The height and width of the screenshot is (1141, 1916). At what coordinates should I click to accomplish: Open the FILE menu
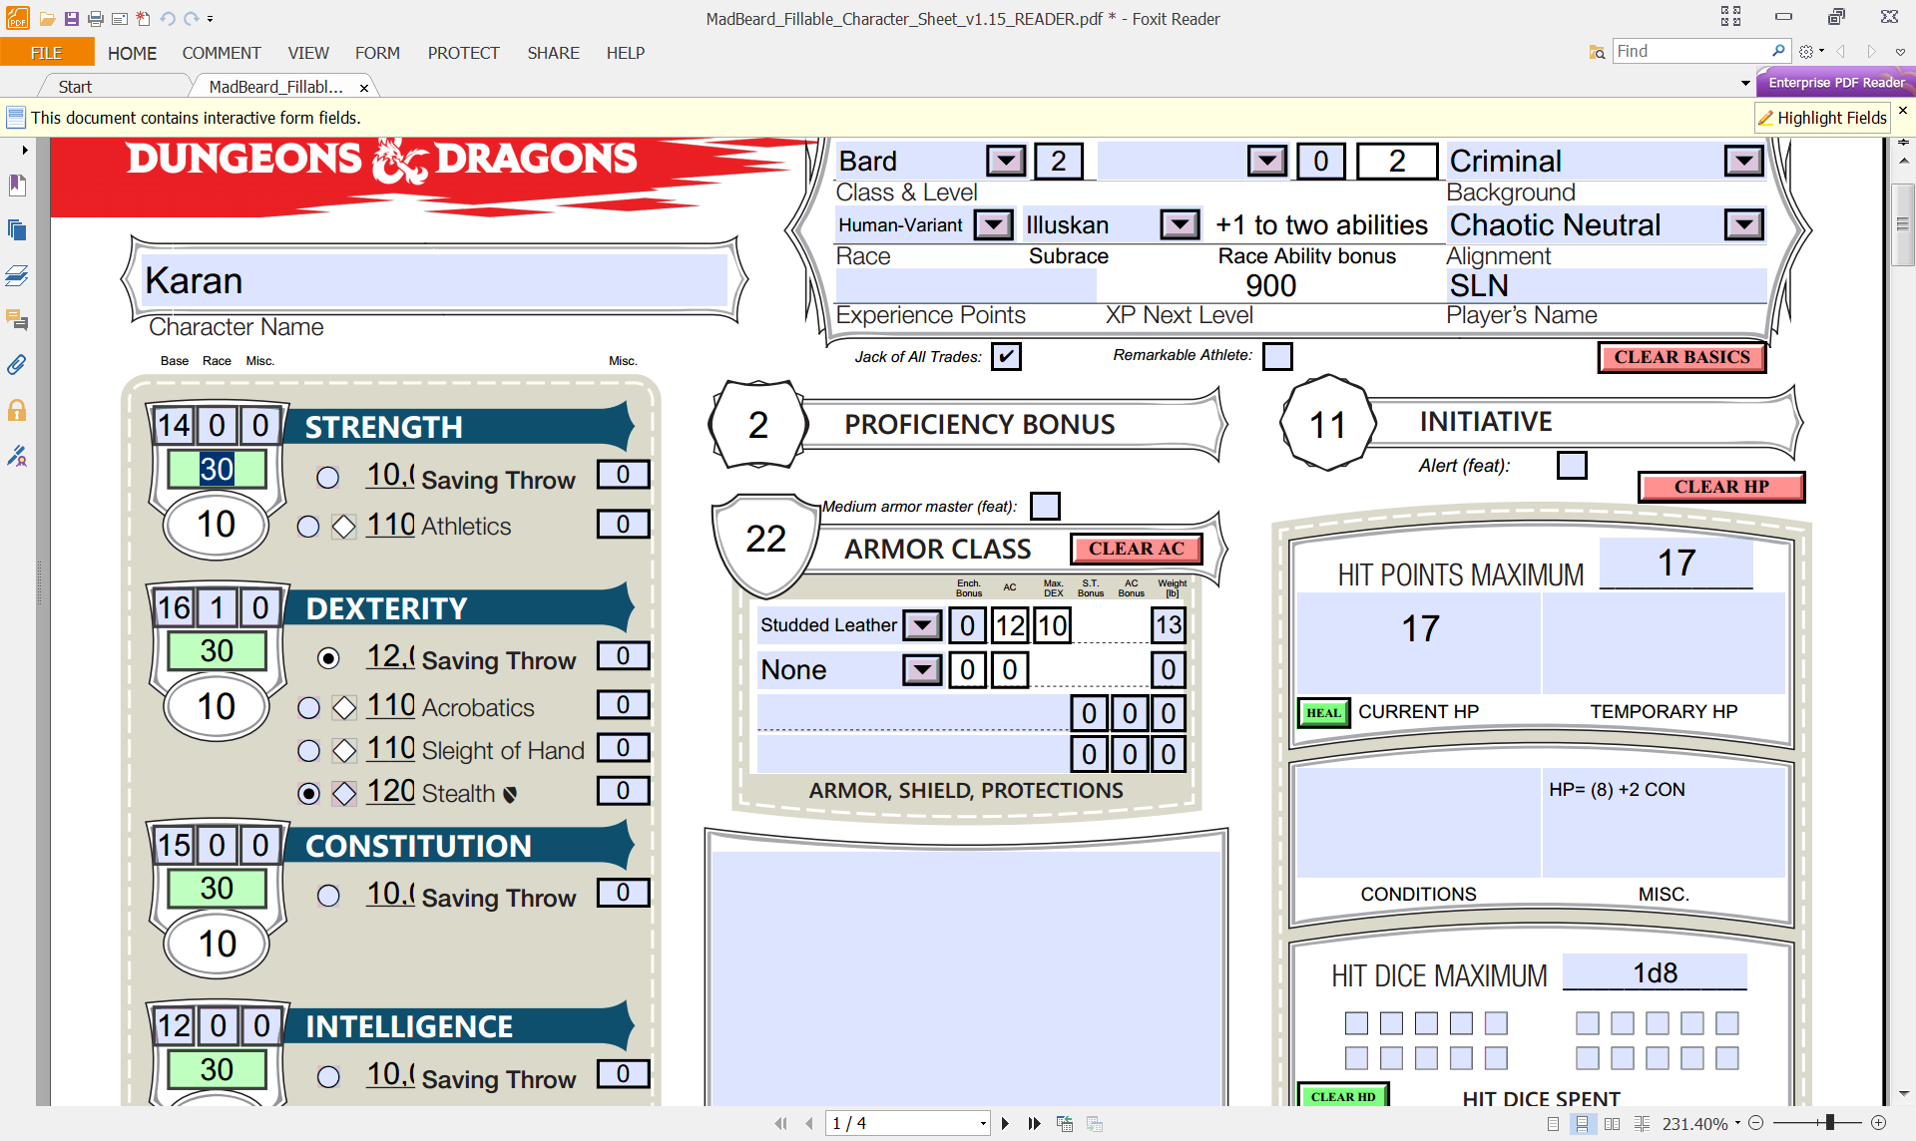tap(47, 53)
